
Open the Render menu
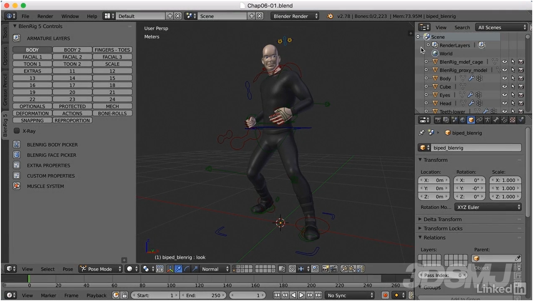[45, 16]
